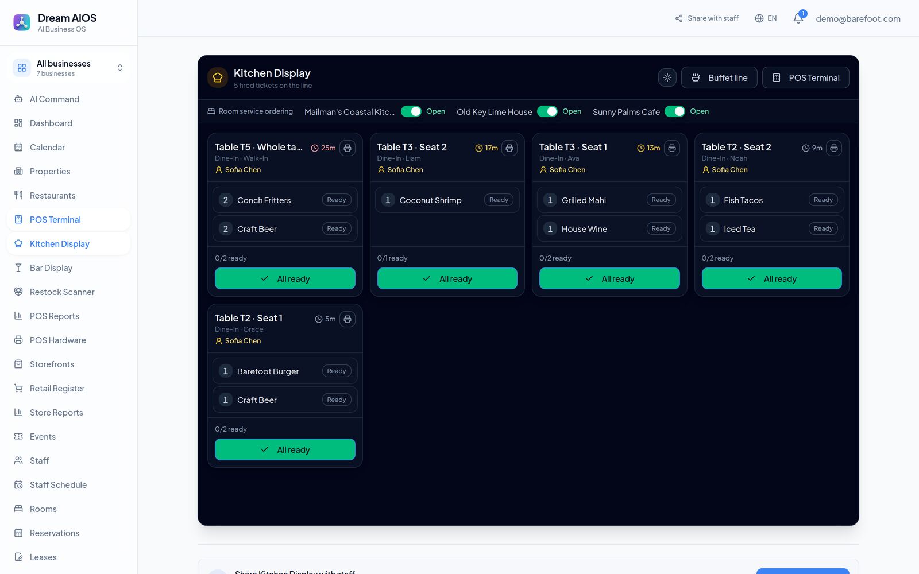Click the globe language icon
Image resolution: width=919 pixels, height=574 pixels.
759,18
